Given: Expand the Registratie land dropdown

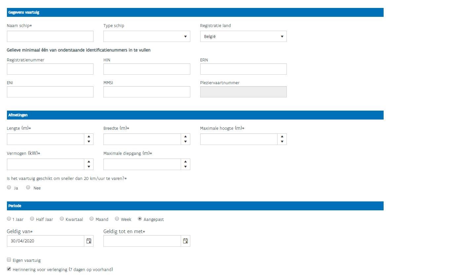Looking at the screenshot, I should pyautogui.click(x=243, y=36).
